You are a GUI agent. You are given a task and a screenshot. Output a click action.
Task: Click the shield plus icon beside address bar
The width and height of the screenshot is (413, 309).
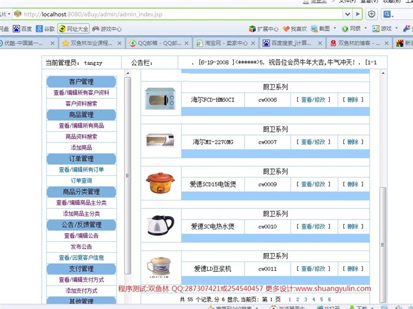coord(371,14)
